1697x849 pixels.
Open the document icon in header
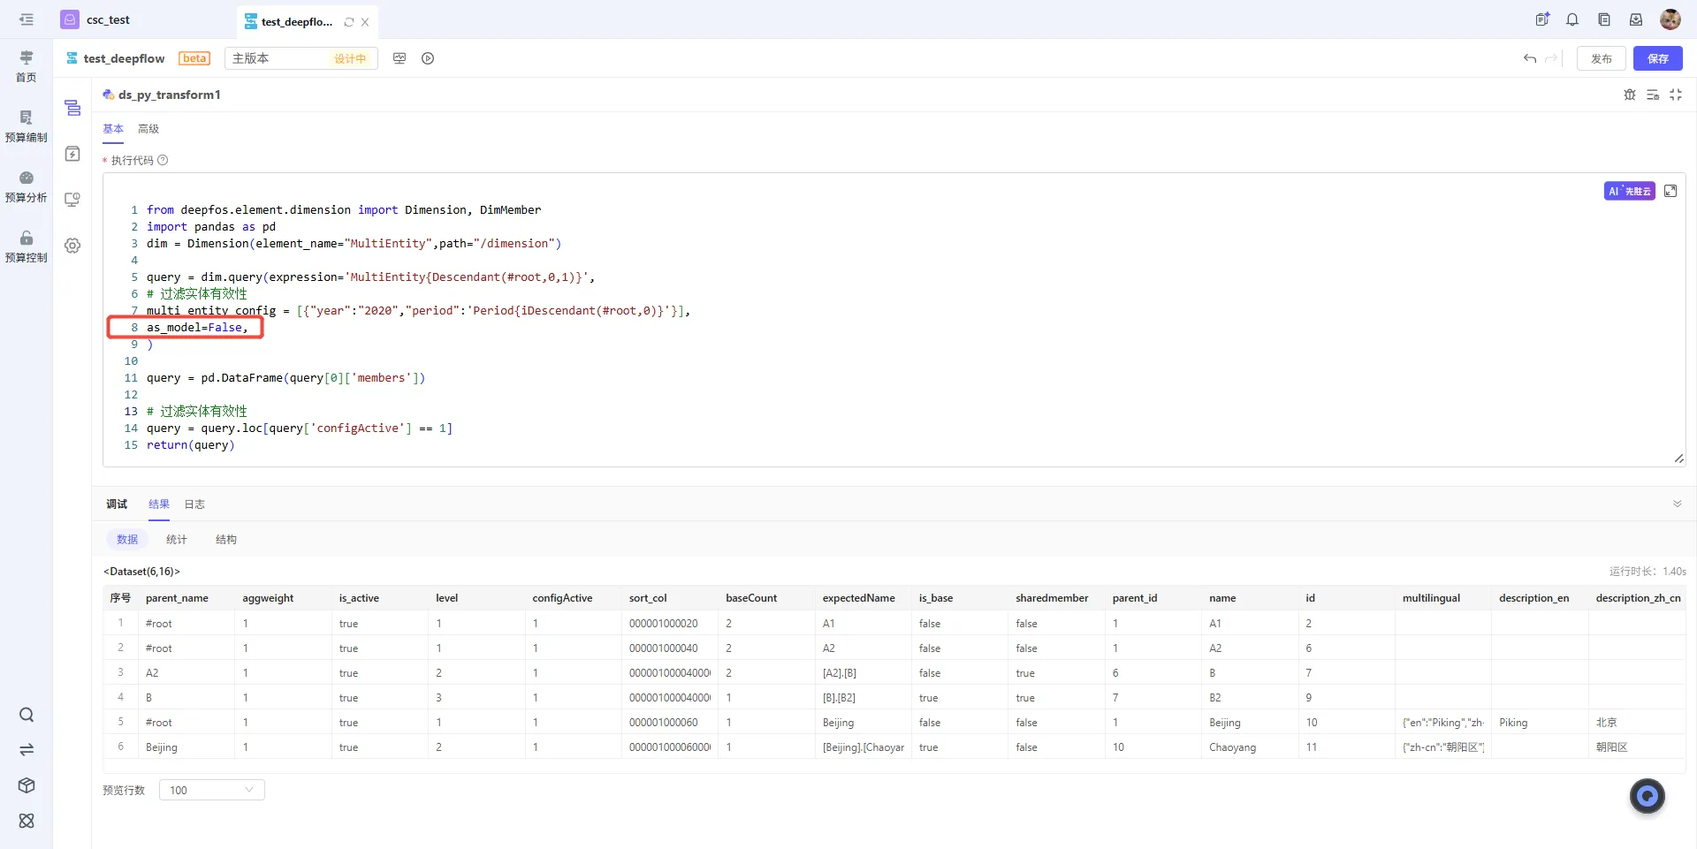pos(1604,19)
